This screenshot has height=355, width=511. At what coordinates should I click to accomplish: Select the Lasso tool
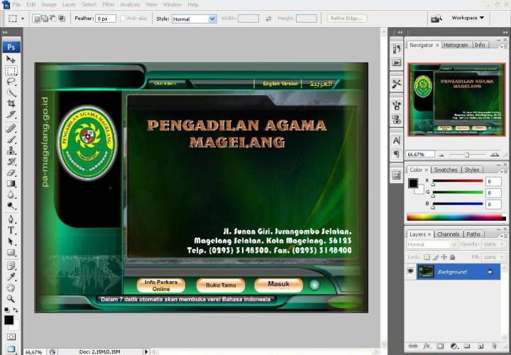coord(11,82)
